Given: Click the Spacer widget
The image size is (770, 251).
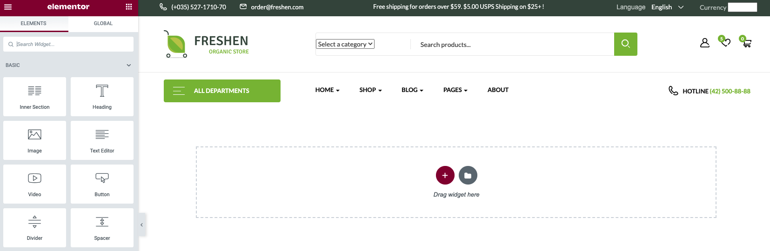Looking at the screenshot, I should point(102,228).
